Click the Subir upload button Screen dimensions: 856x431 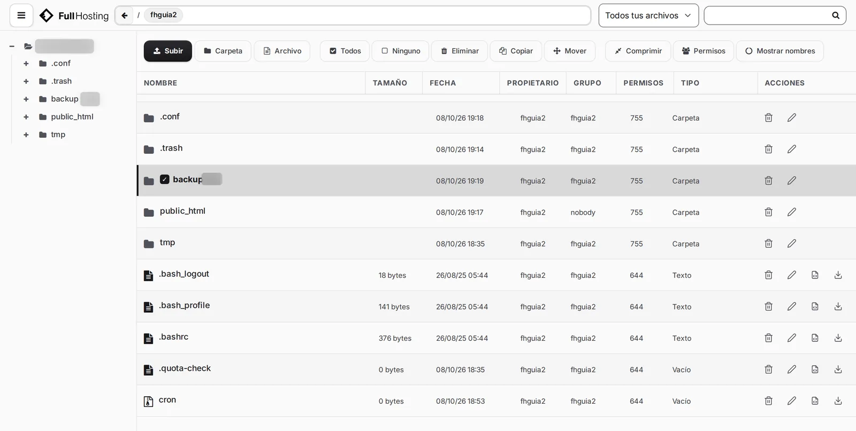[168, 51]
